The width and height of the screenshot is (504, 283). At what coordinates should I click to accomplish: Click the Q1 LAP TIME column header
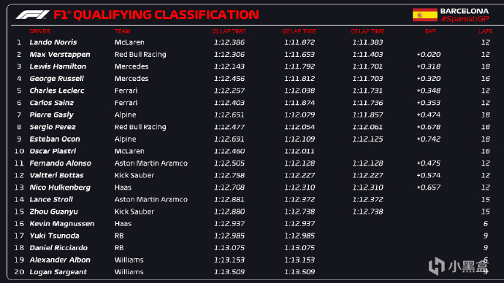click(229, 31)
